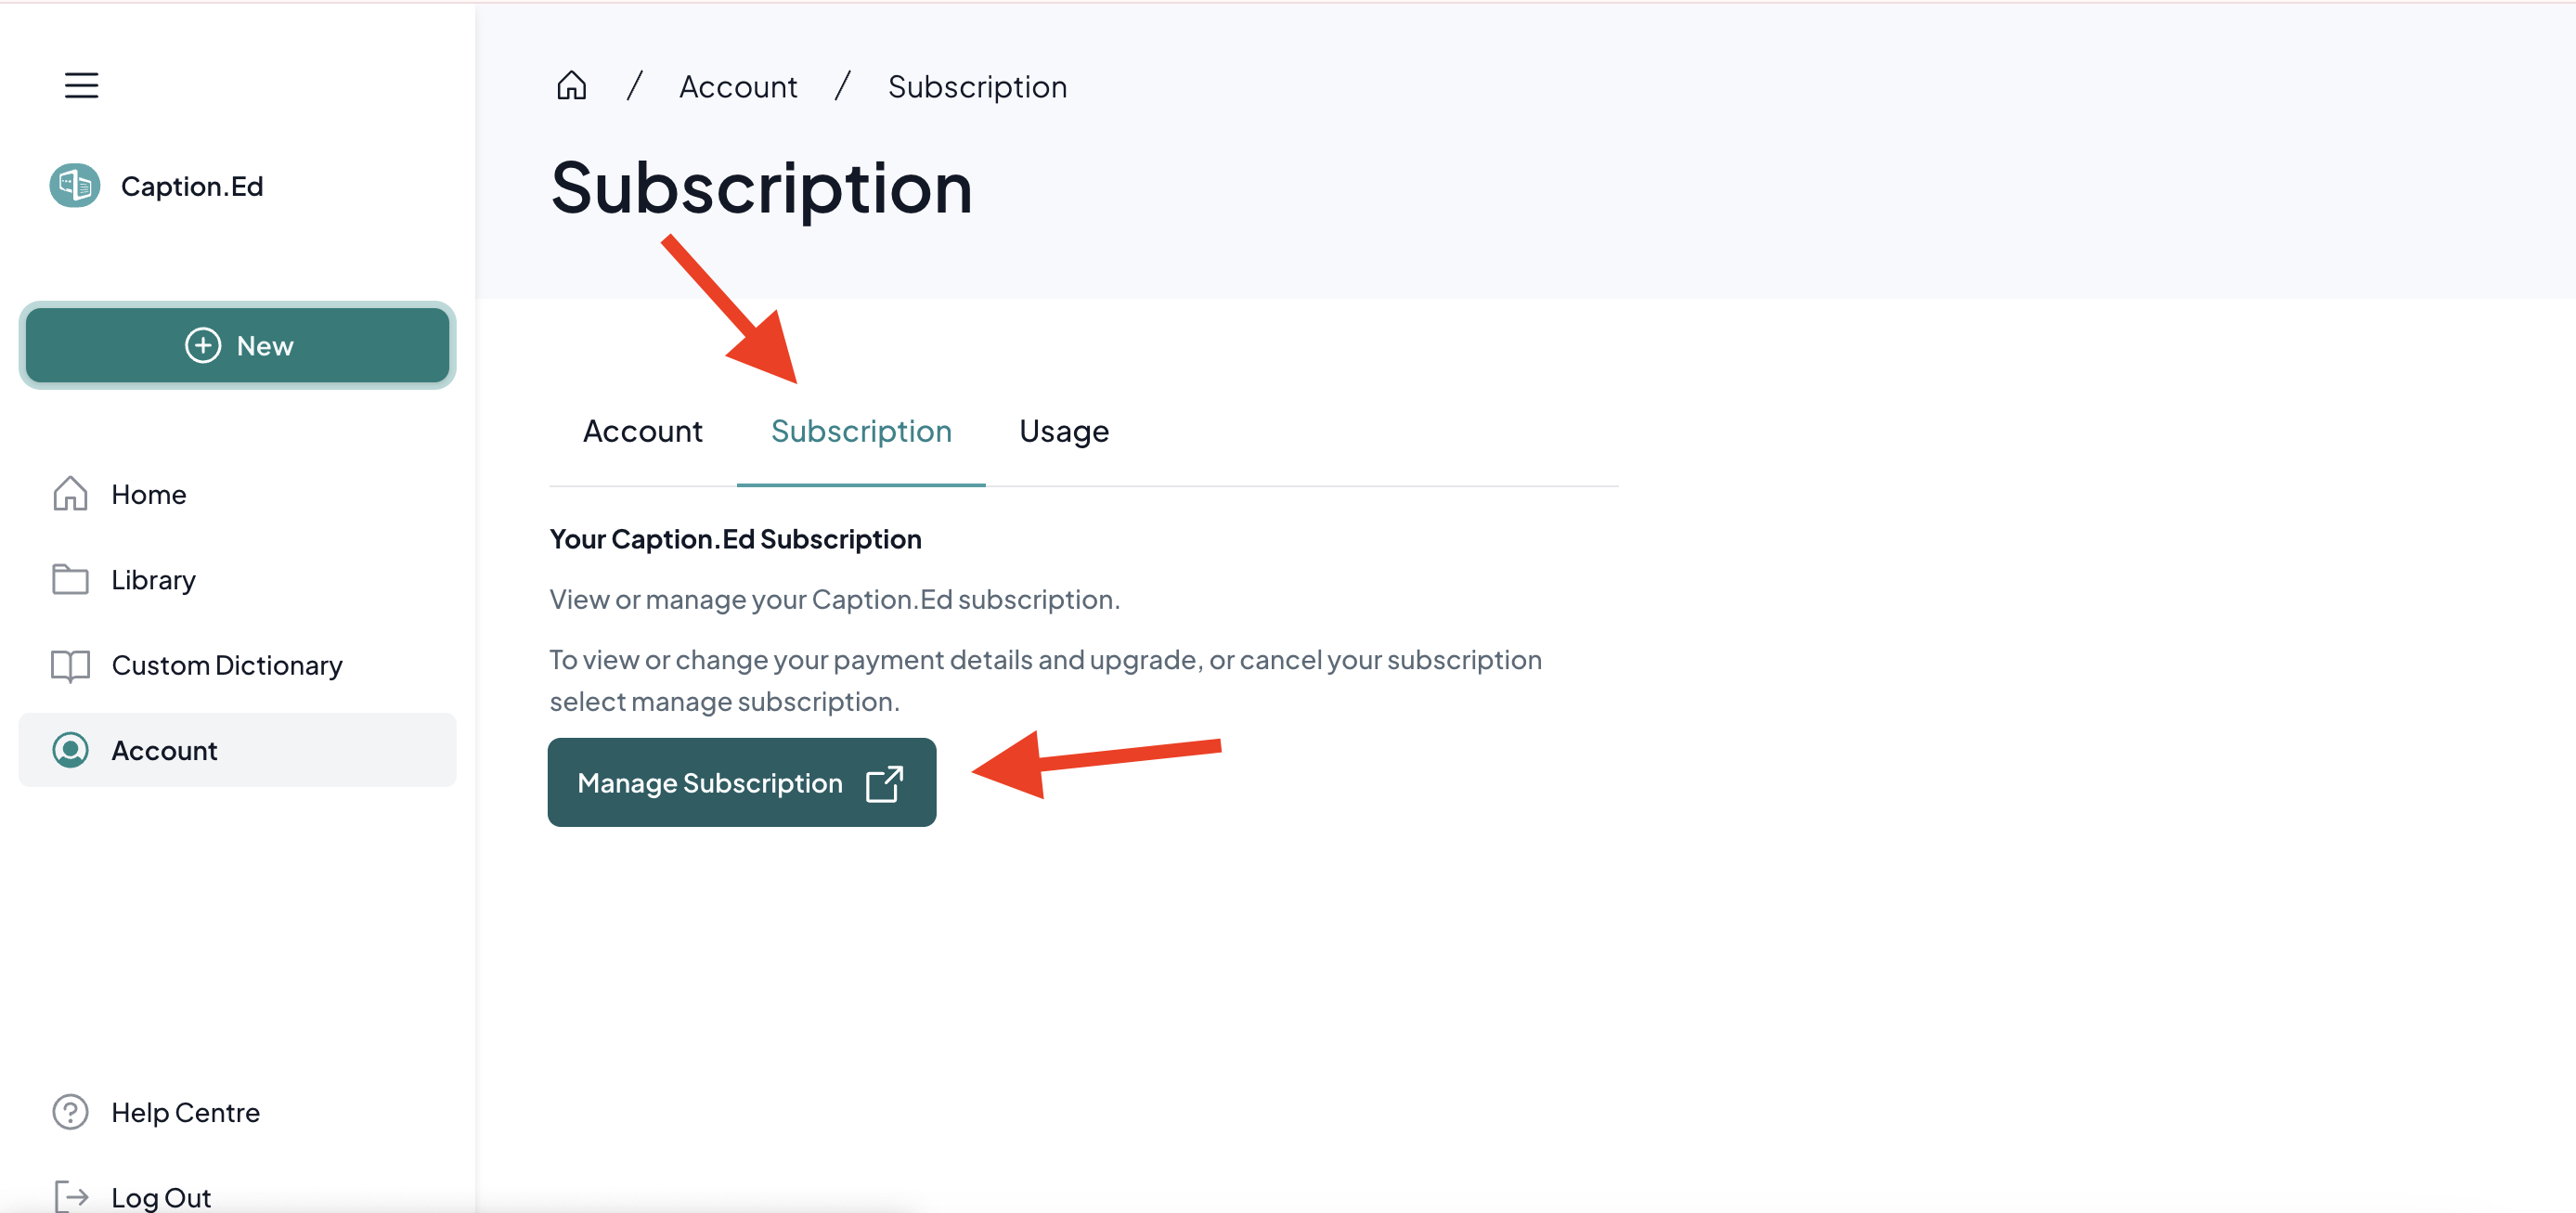
Task: Toggle the hamburger sidebar menu
Action: pos(81,85)
